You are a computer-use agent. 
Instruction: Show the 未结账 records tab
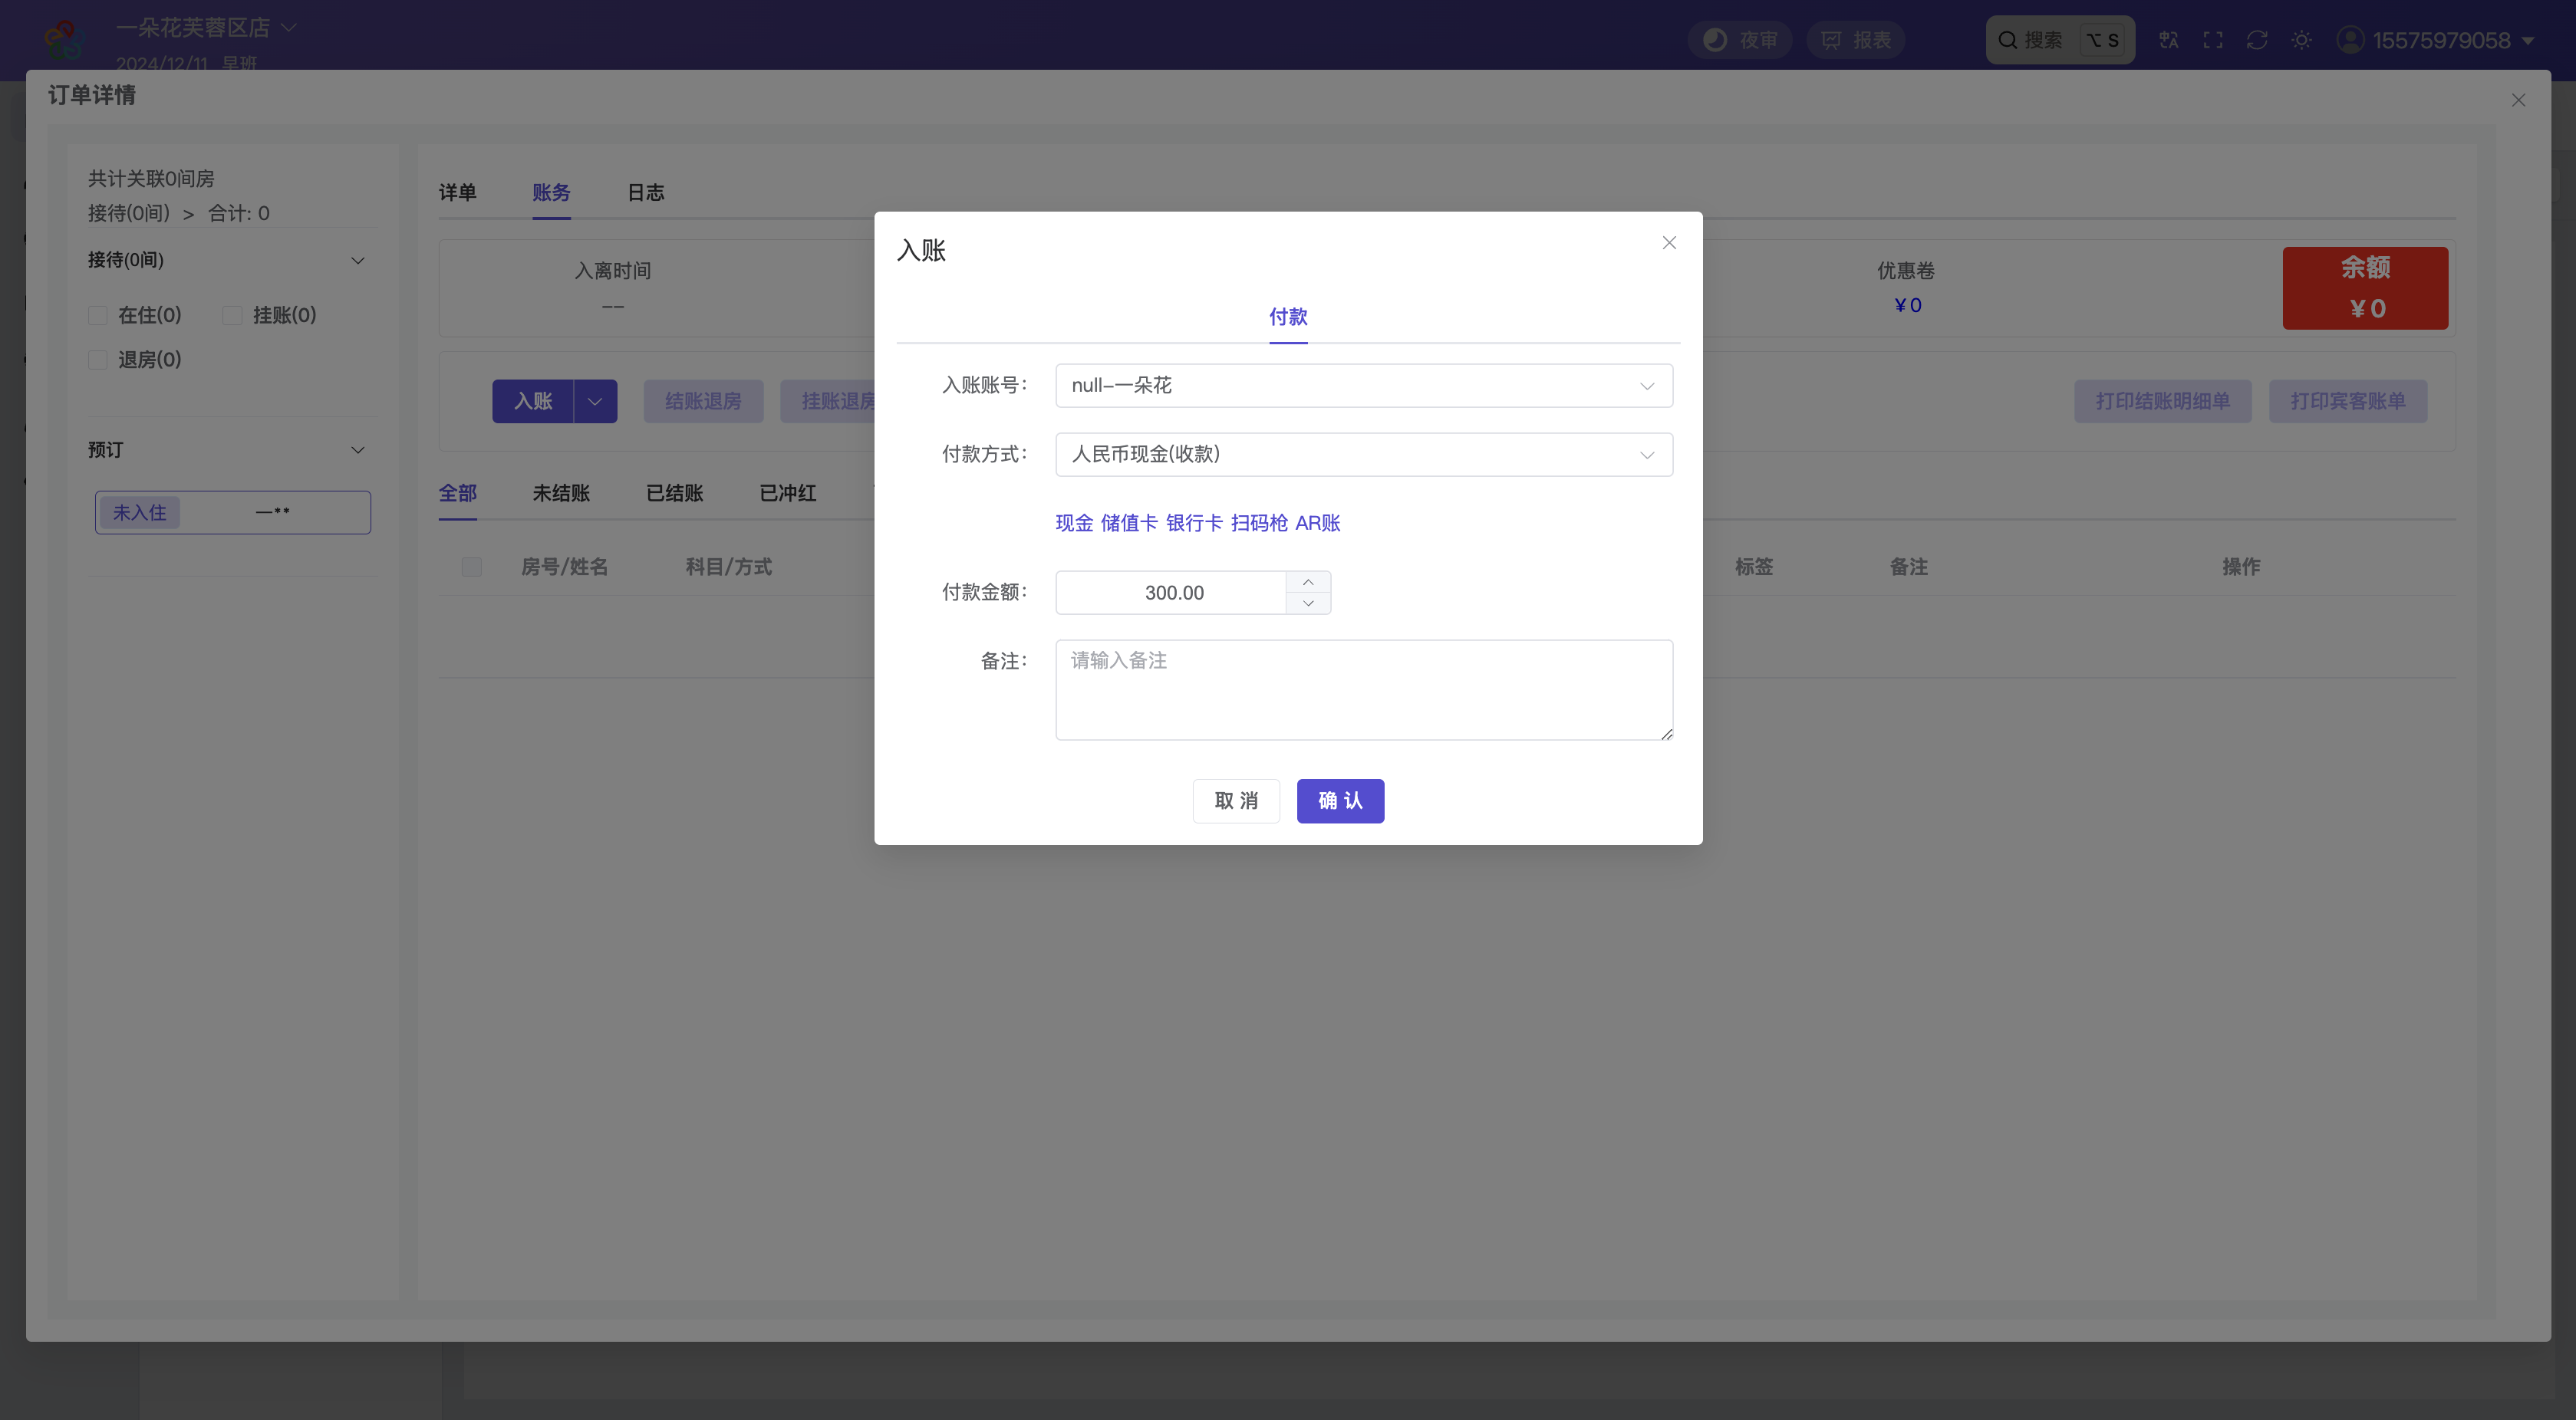pyautogui.click(x=561, y=494)
